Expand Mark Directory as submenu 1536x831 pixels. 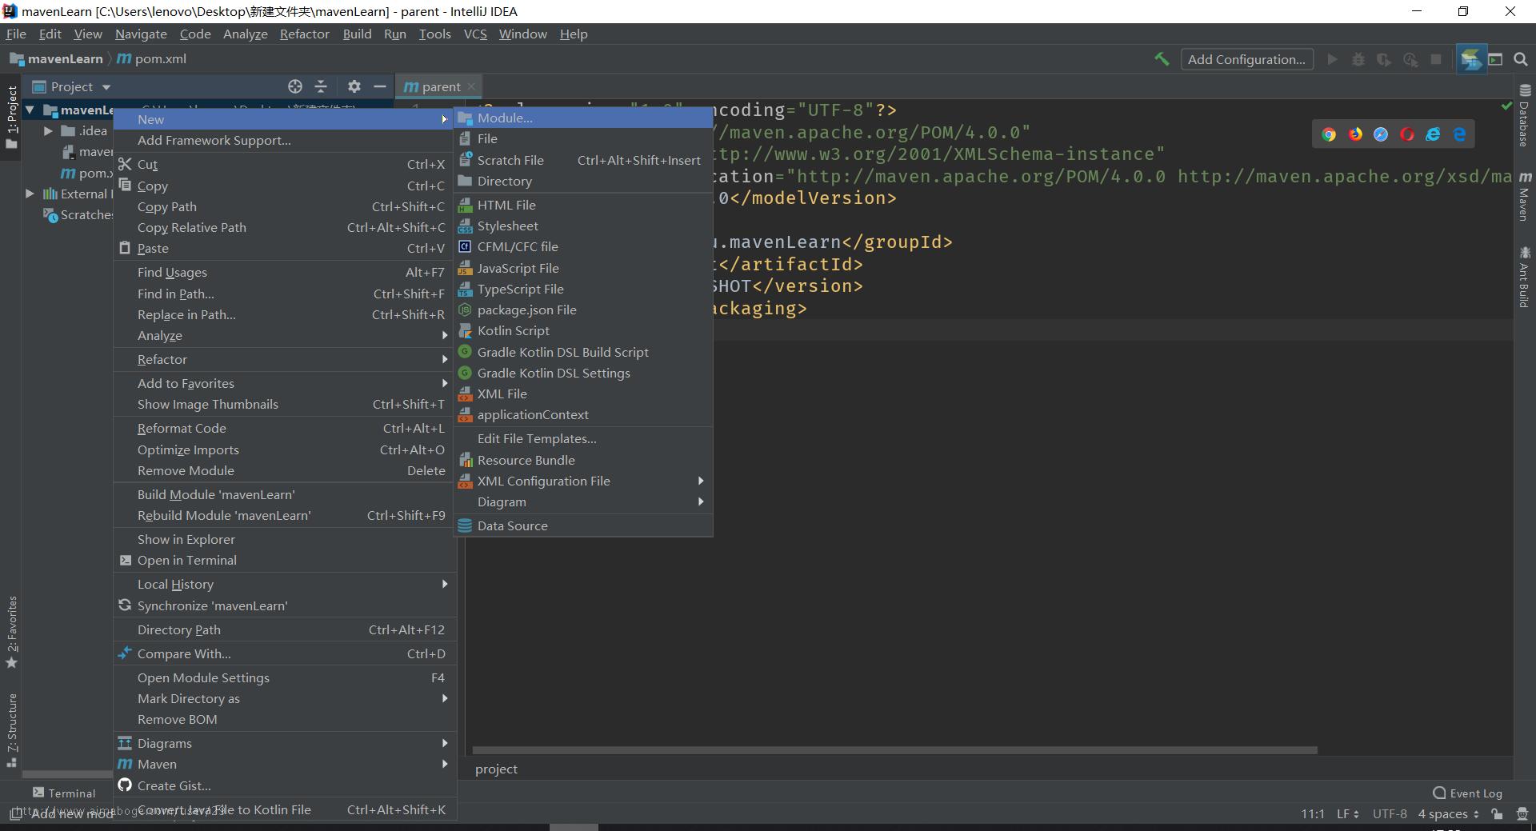coord(285,698)
